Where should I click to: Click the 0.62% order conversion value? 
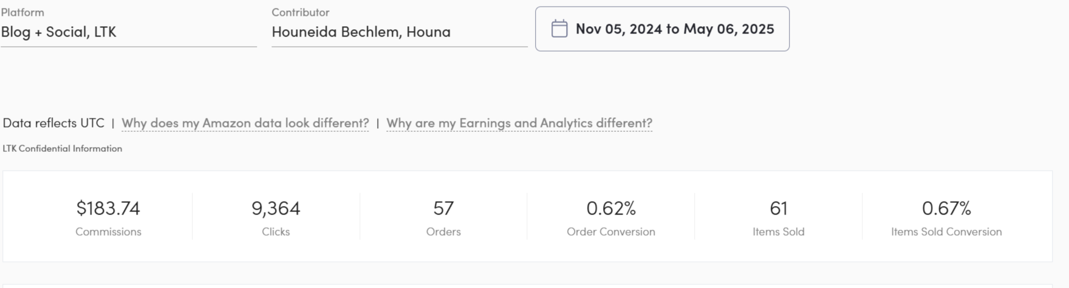[x=611, y=208]
